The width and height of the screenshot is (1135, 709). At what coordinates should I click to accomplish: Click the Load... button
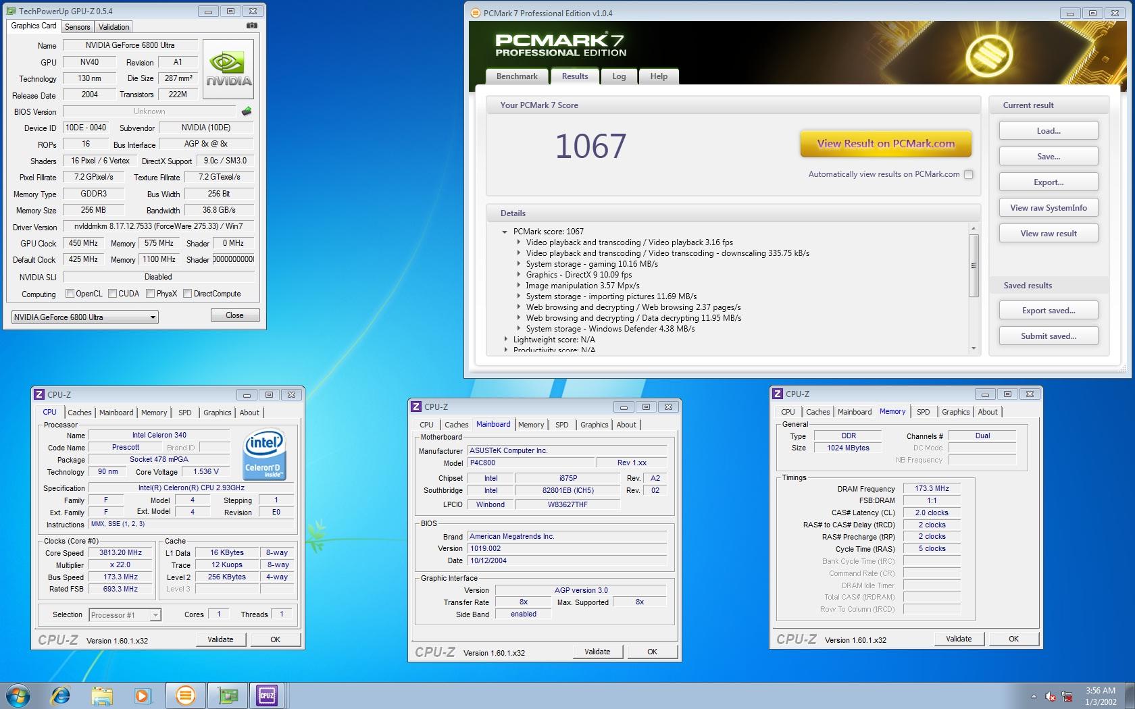click(x=1049, y=131)
